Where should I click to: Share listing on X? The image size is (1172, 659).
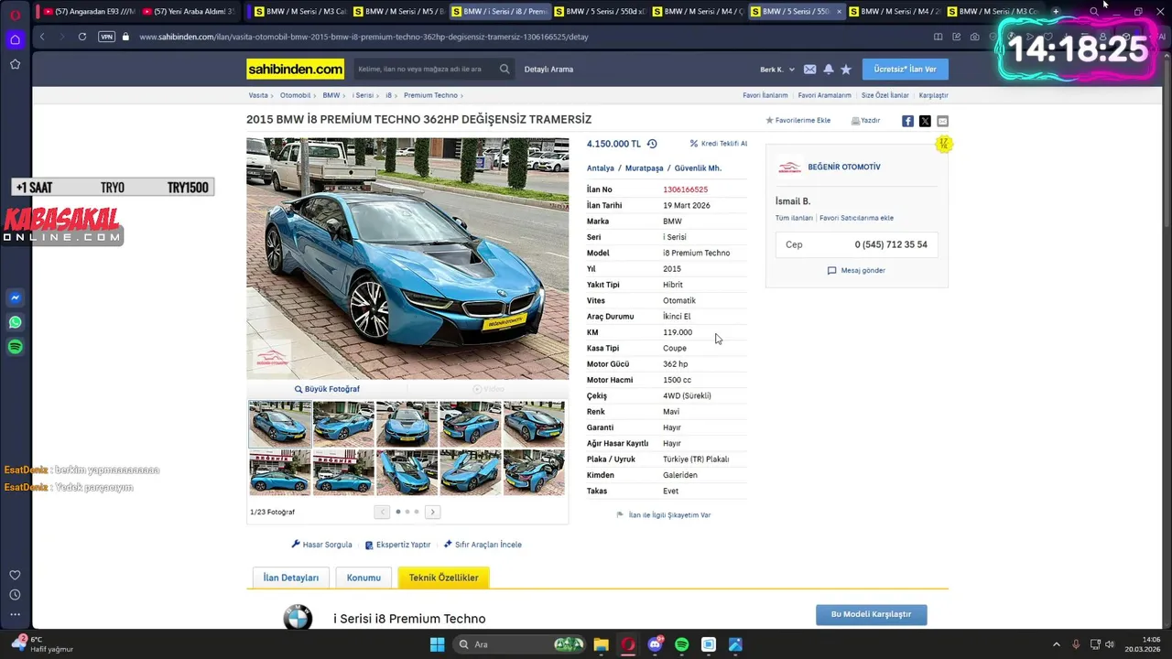tap(925, 121)
